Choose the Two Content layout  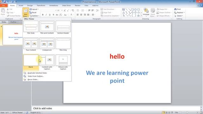coord(31,44)
